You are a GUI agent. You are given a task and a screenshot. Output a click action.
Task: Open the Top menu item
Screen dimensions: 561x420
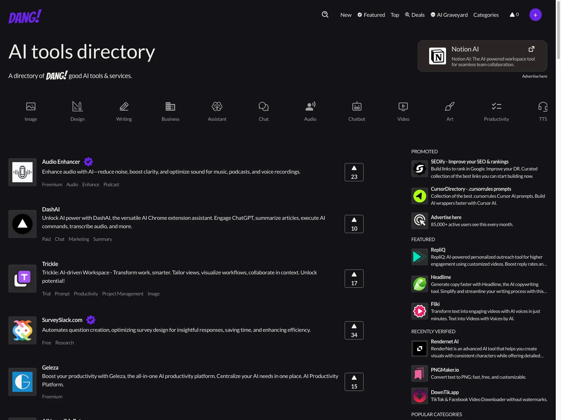point(395,15)
